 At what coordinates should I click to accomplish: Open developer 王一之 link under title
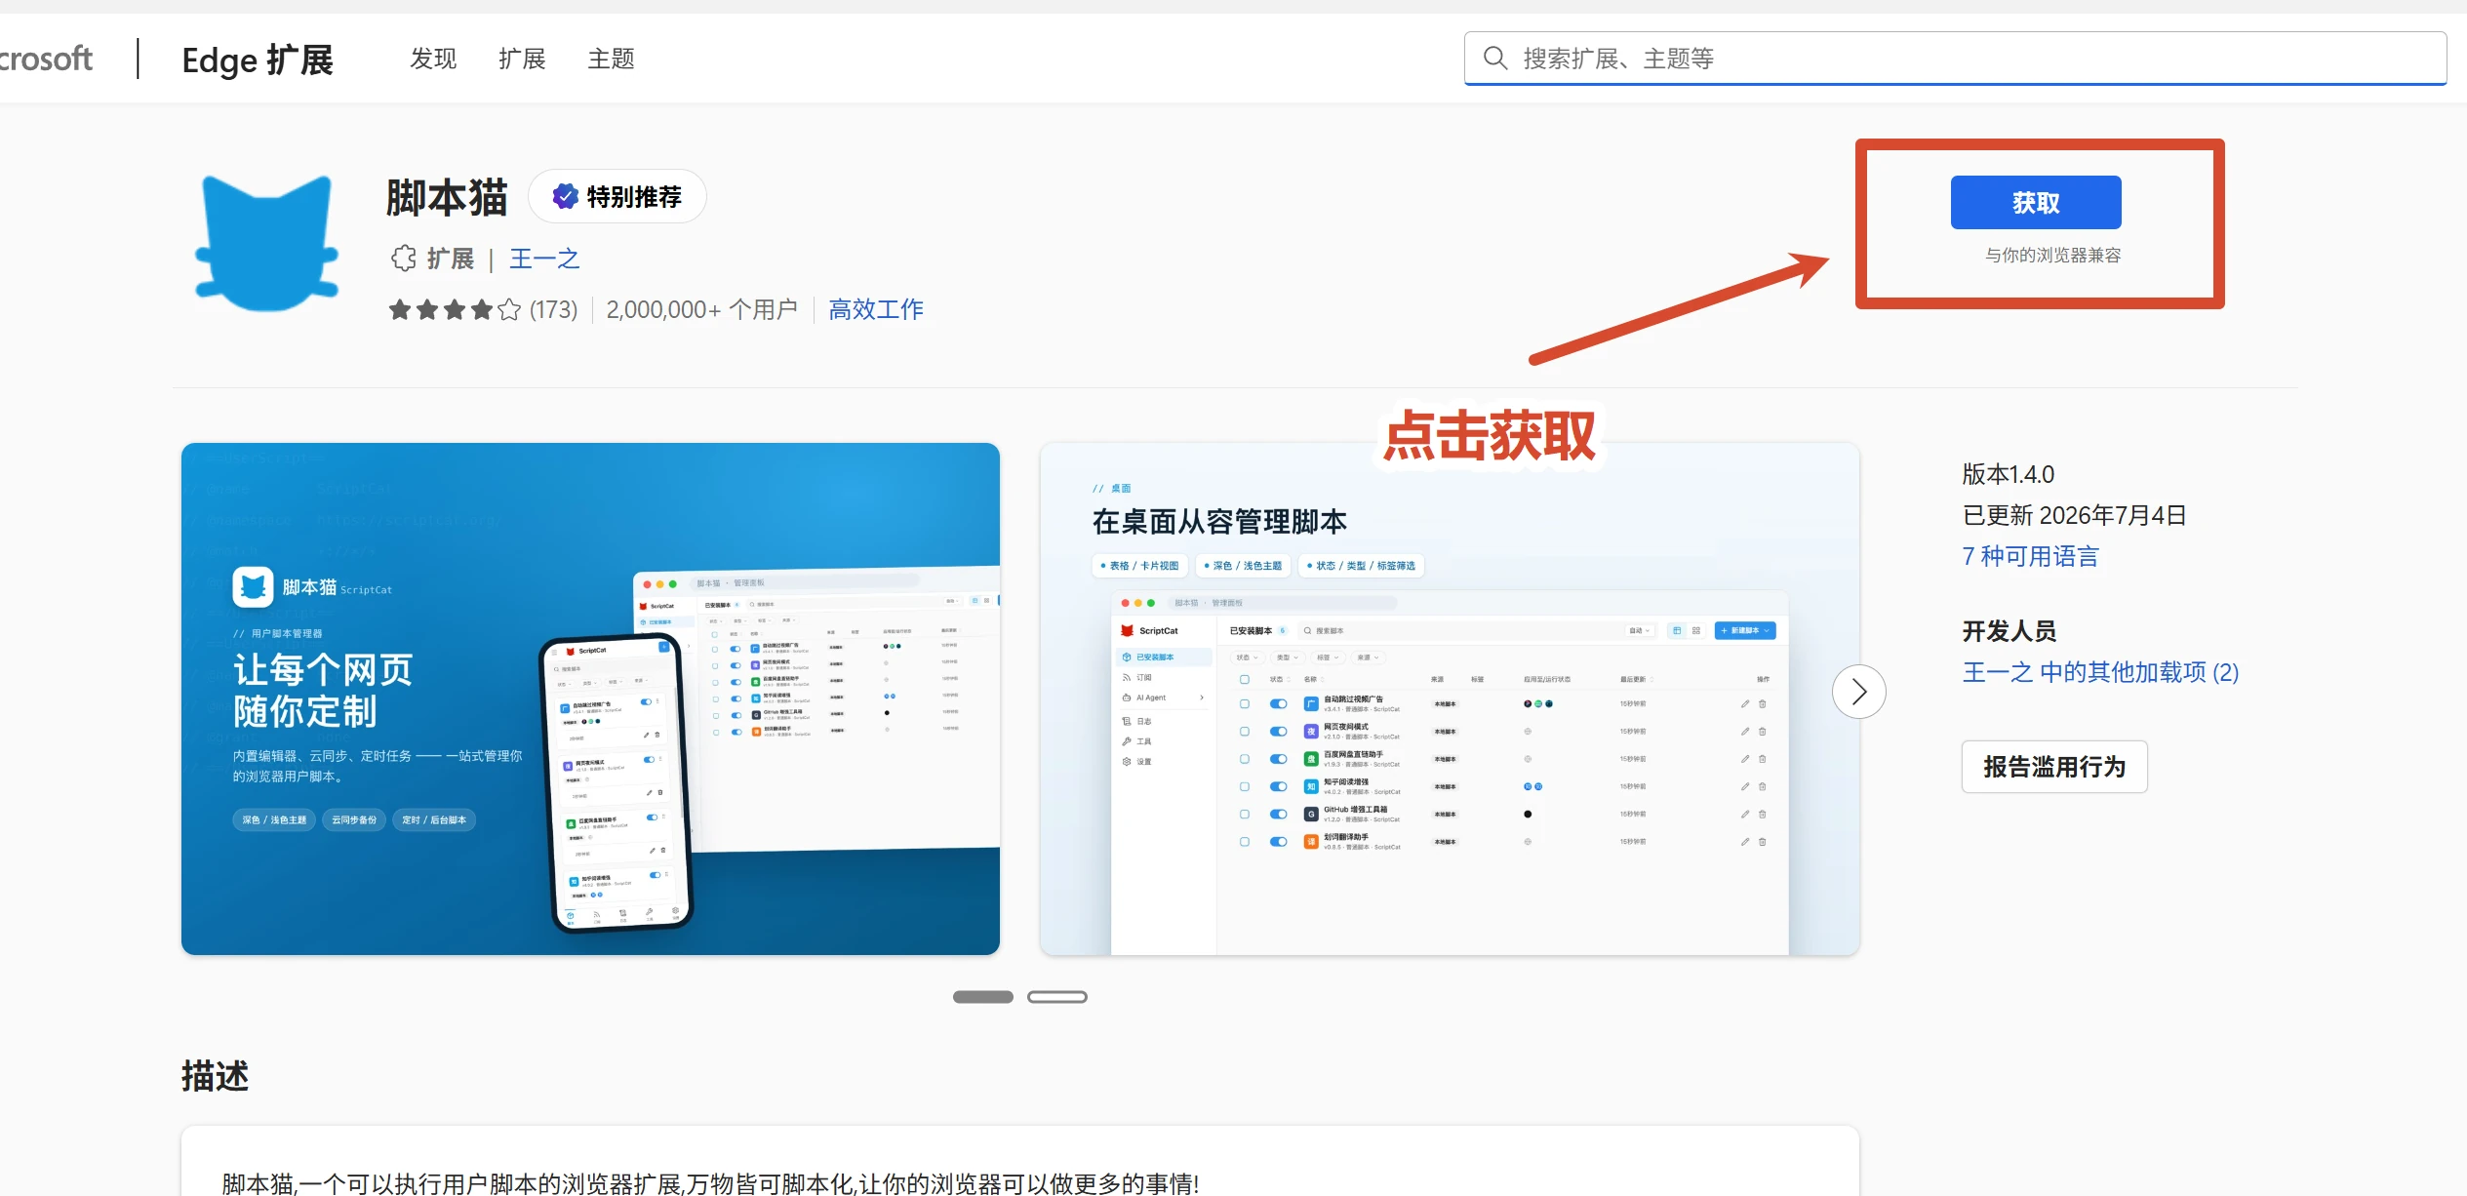point(544,259)
